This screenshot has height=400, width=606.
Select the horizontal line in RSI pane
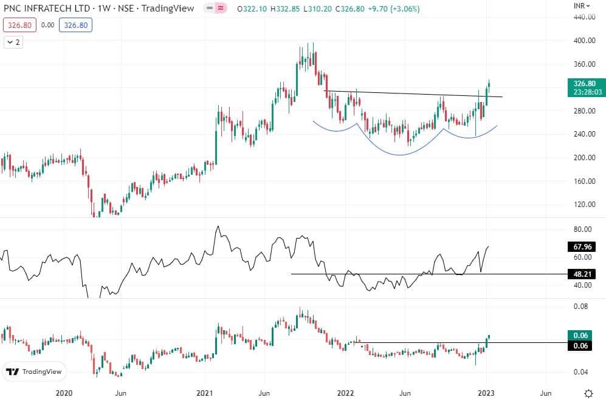[377, 274]
